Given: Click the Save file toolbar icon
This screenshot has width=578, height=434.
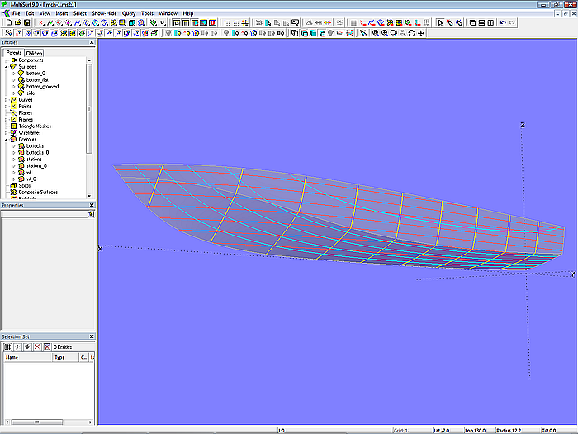Looking at the screenshot, I should [x=27, y=23].
